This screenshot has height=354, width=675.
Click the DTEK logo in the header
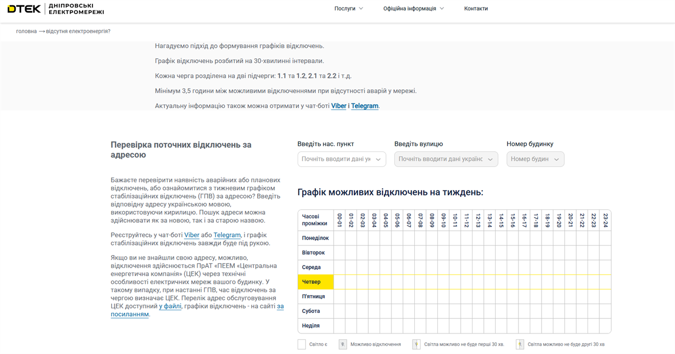(x=25, y=9)
